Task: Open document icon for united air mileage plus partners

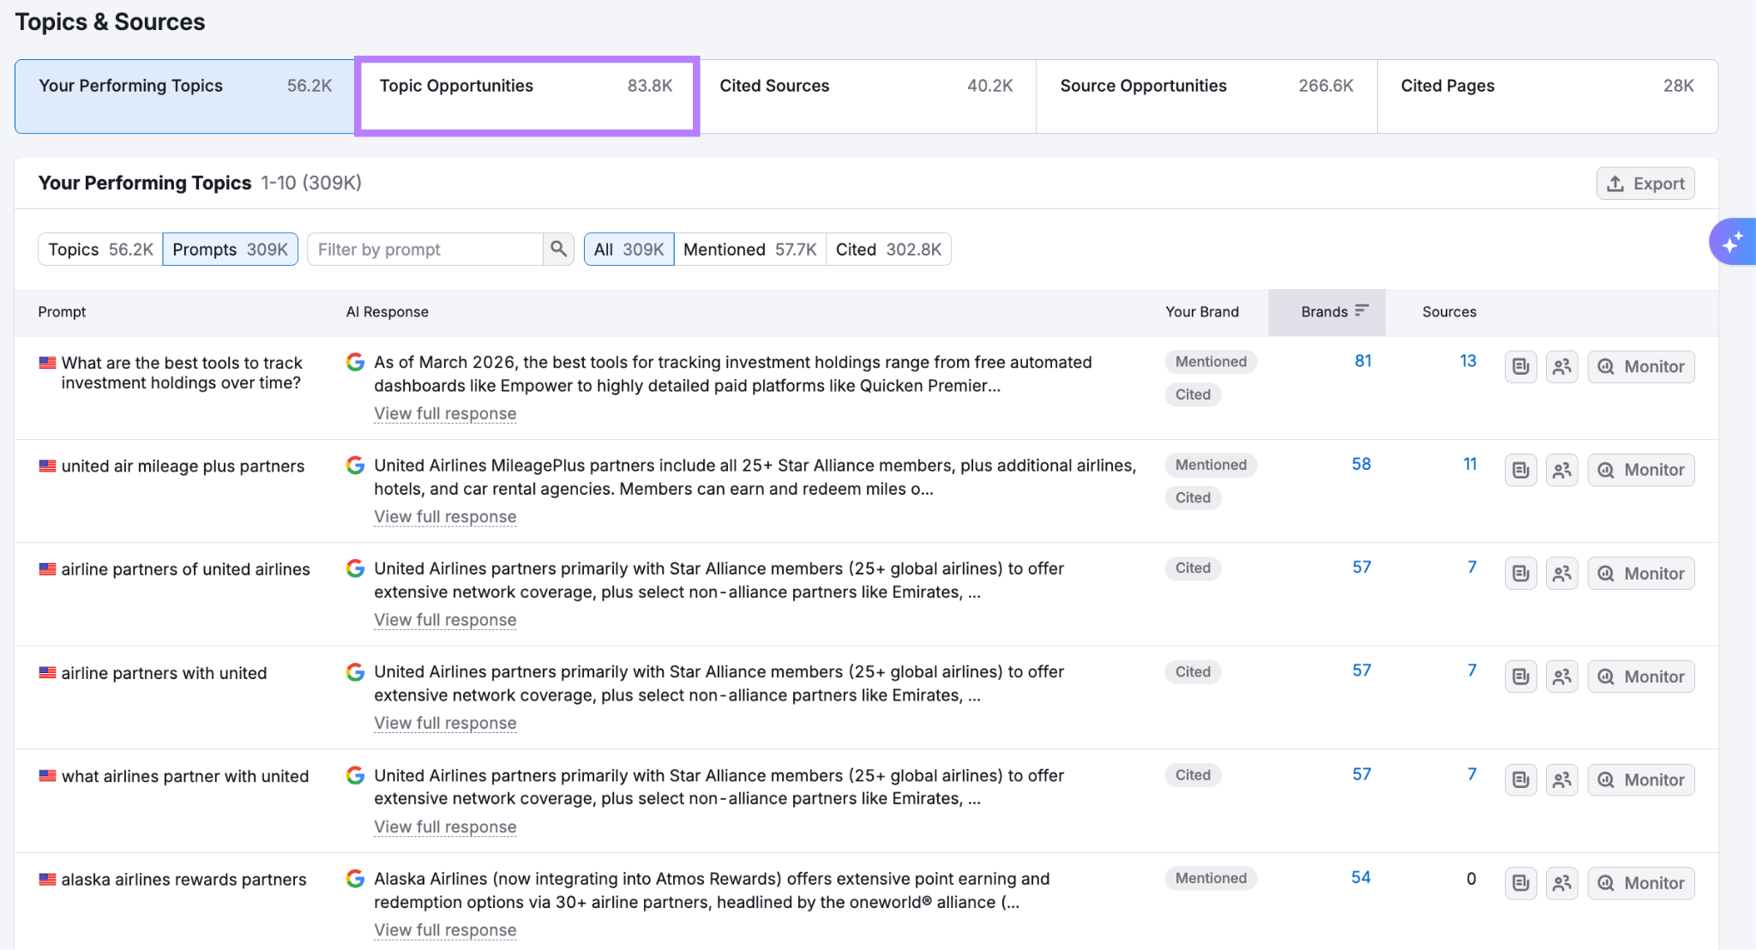Action: click(x=1521, y=470)
